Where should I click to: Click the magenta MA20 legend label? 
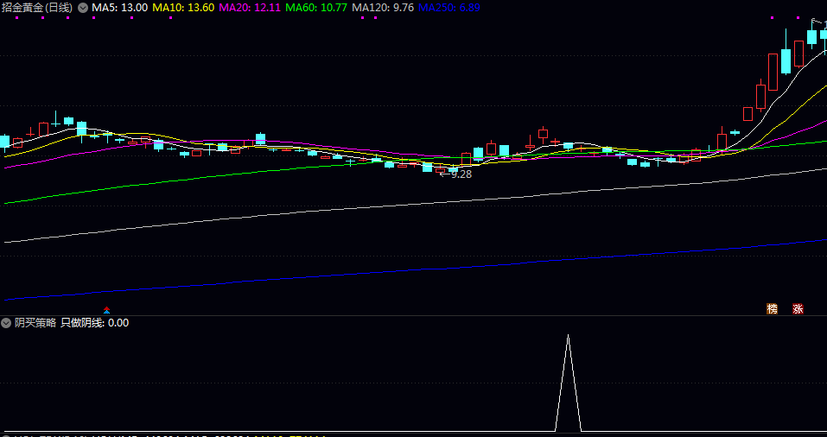(x=250, y=8)
